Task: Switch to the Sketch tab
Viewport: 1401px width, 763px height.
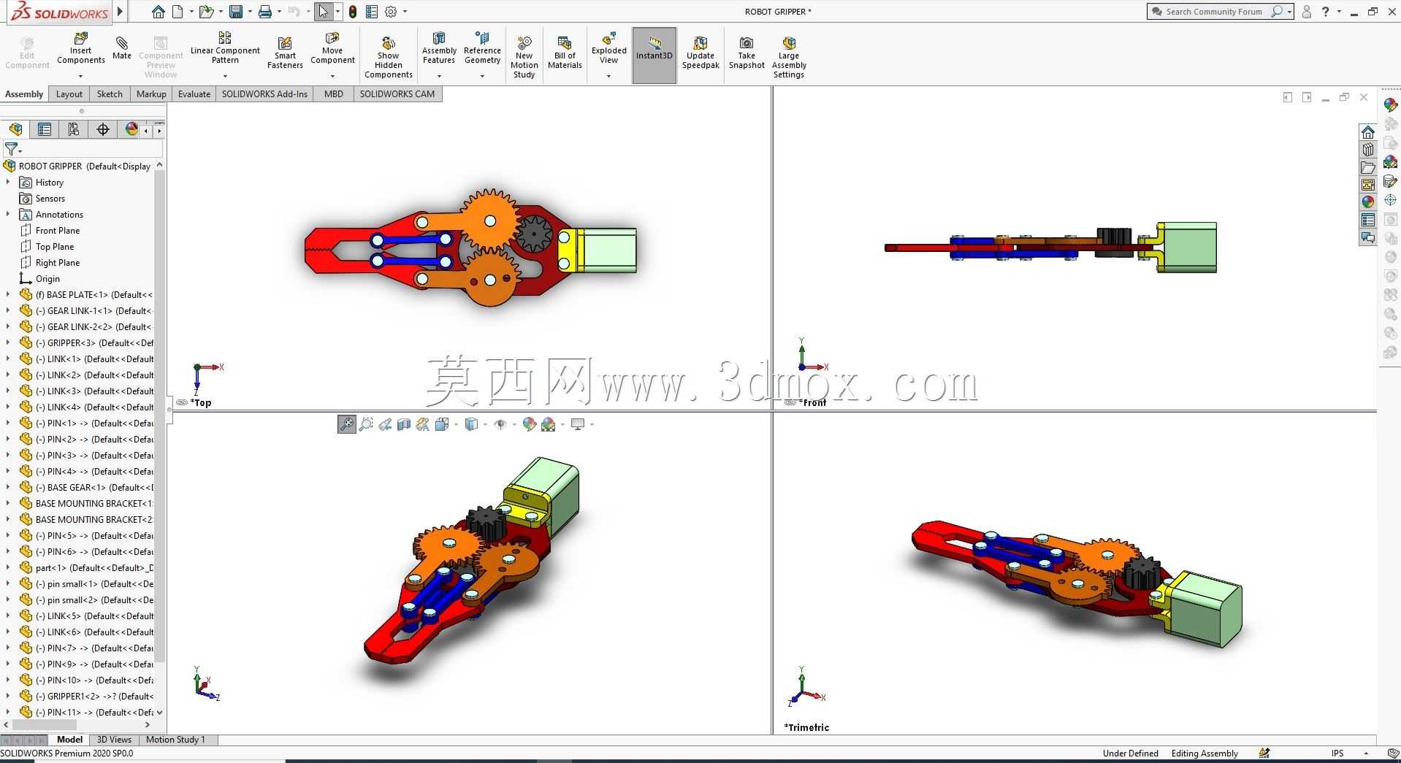Action: (x=110, y=94)
